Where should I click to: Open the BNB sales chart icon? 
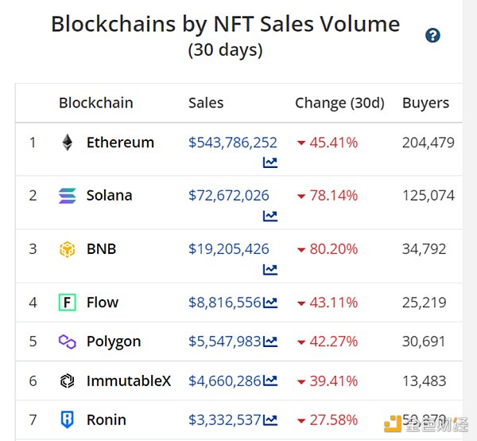click(270, 269)
